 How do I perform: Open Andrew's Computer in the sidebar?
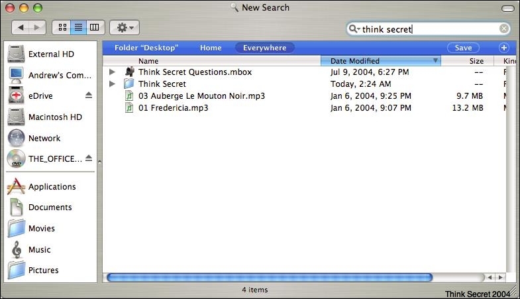(49, 76)
